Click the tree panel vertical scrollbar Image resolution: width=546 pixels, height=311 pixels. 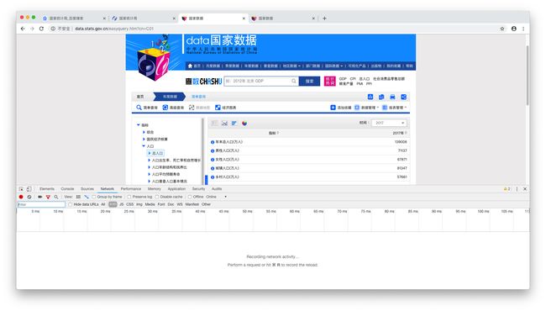point(202,150)
